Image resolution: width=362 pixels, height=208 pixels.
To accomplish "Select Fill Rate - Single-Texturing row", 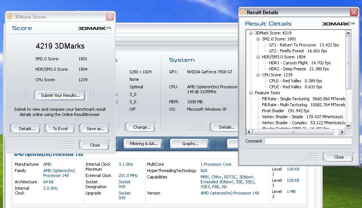I will tap(304, 99).
